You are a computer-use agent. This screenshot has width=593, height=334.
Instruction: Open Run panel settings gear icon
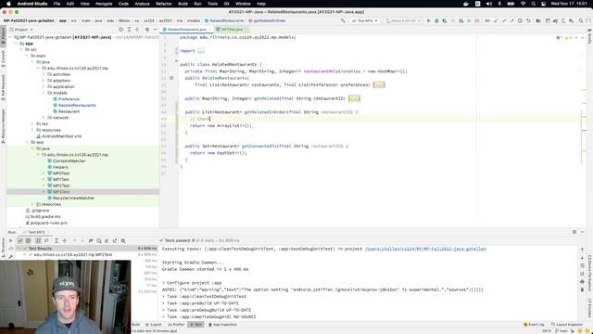[x=574, y=232]
